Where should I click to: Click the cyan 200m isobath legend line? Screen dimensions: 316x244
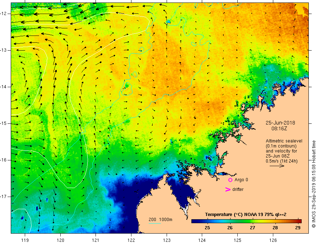tap(155, 223)
